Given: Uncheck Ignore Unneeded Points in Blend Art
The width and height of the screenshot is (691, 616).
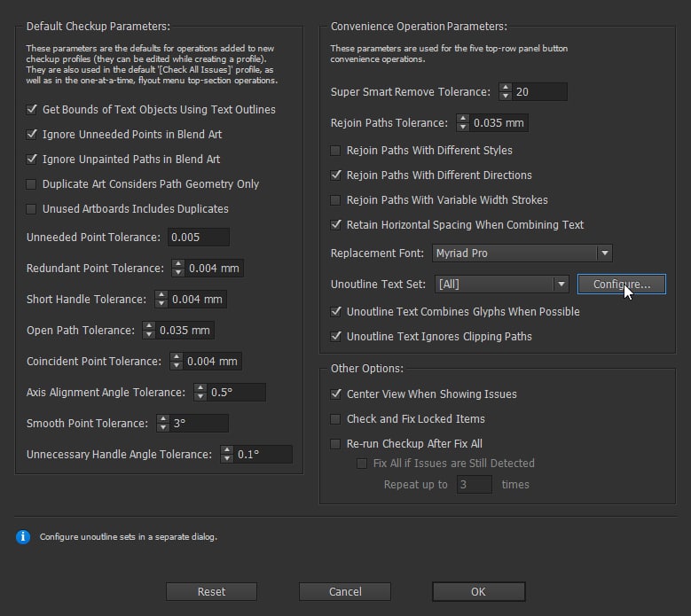Looking at the screenshot, I should tap(31, 134).
